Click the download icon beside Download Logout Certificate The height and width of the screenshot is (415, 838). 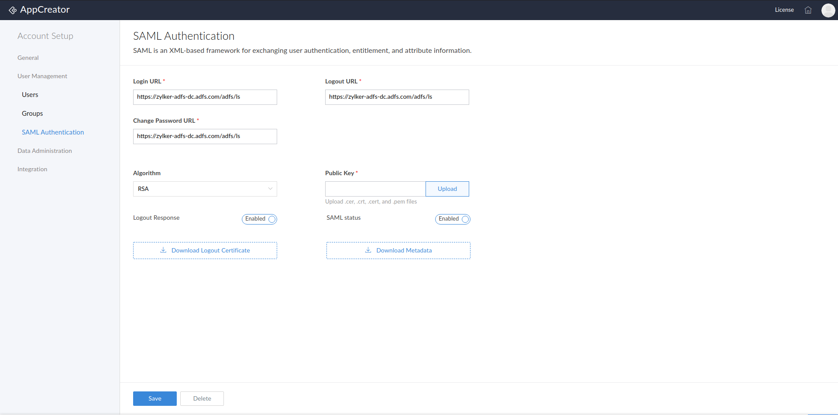163,250
